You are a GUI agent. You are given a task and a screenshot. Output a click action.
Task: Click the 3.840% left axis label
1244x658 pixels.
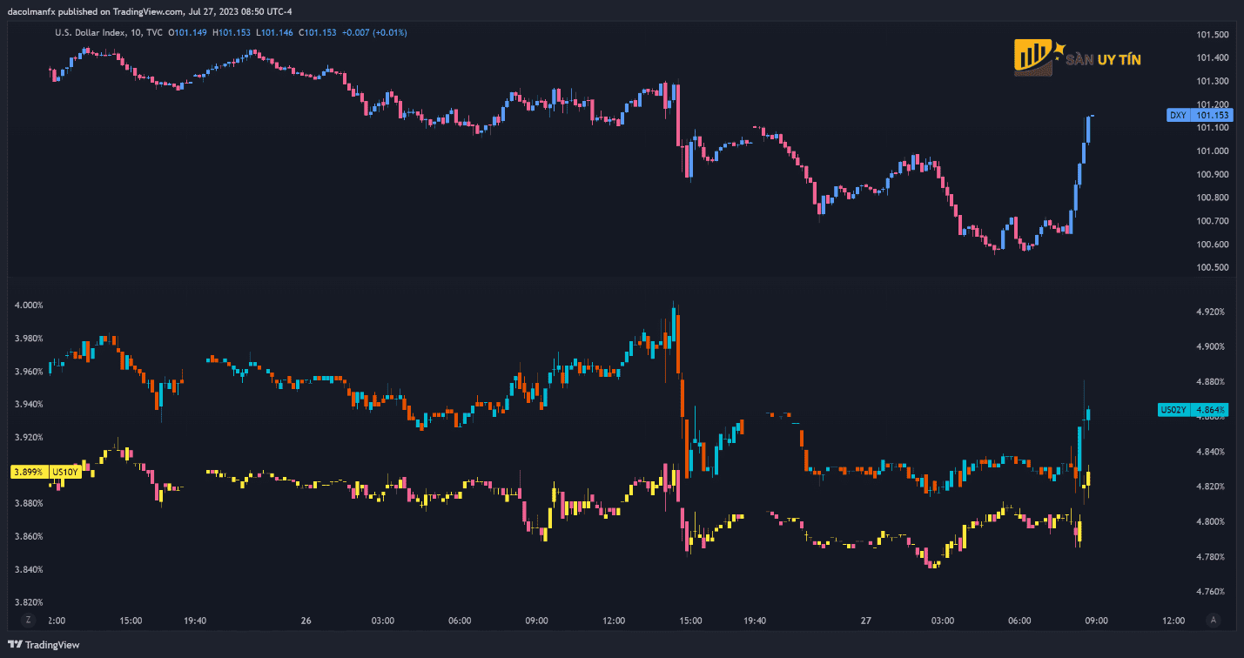pos(29,570)
